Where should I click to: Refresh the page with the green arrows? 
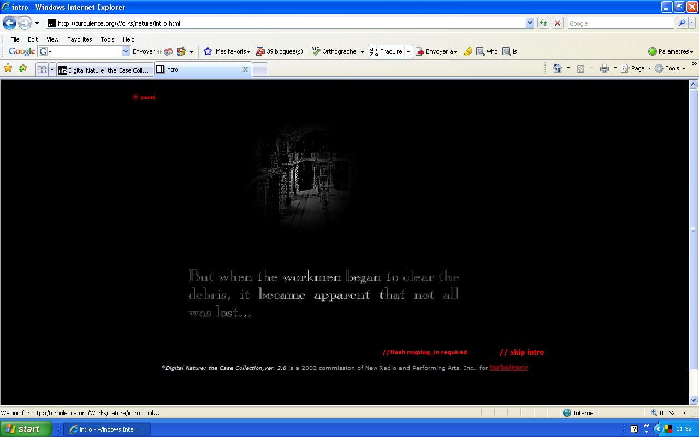click(x=543, y=23)
